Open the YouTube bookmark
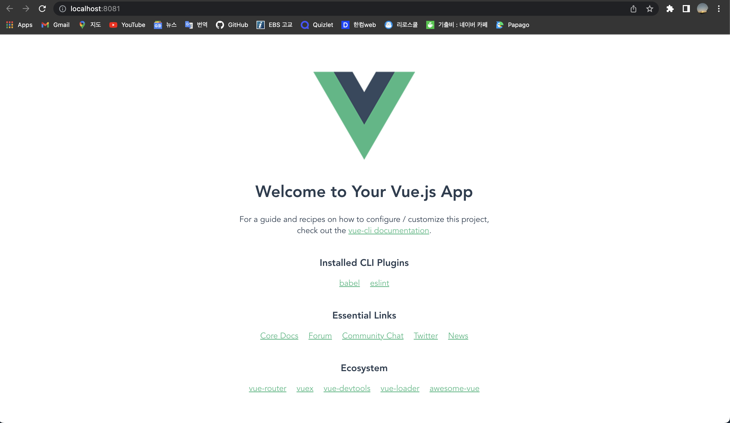 [x=127, y=25]
